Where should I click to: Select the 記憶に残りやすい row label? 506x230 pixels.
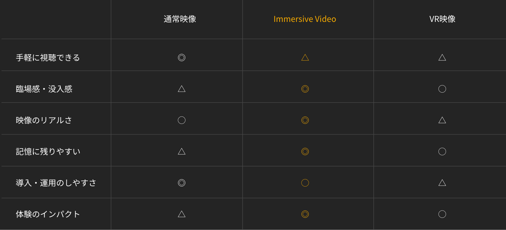click(x=48, y=152)
